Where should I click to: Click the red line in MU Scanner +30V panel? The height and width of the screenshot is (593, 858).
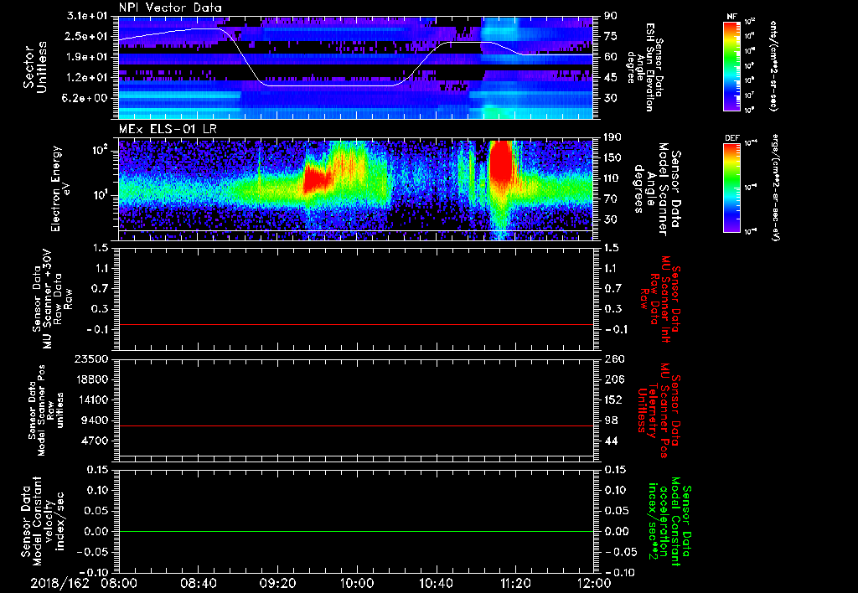click(x=356, y=324)
